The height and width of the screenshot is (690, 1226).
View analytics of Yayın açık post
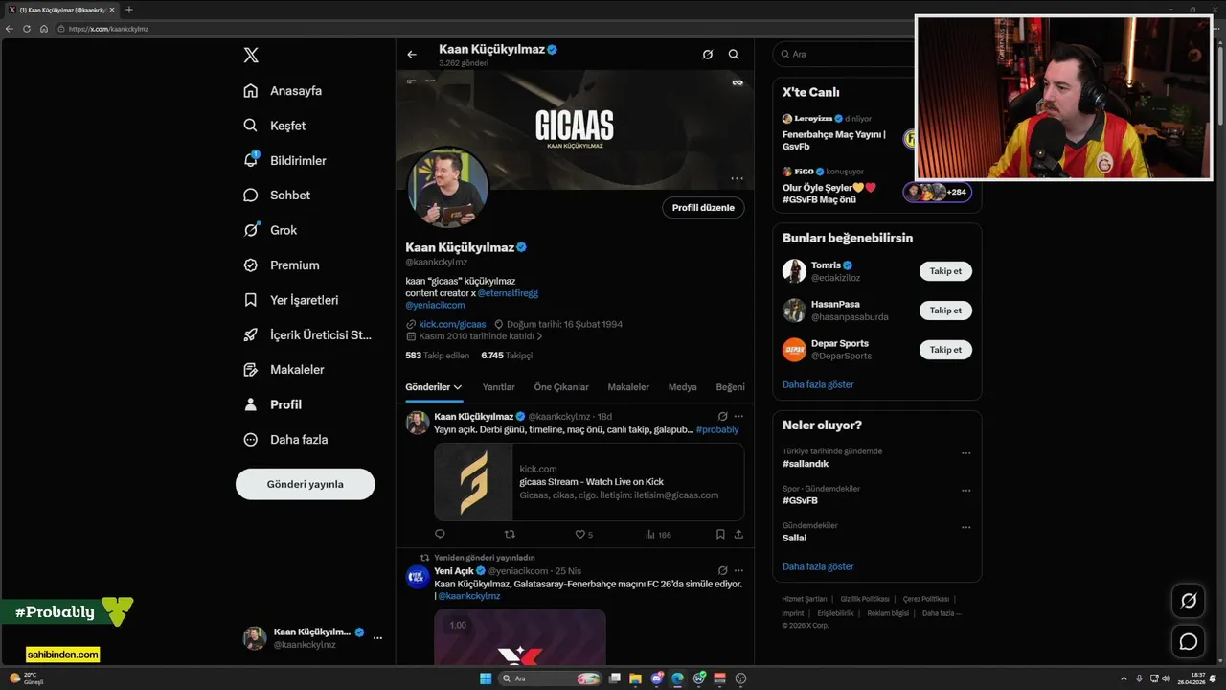click(x=658, y=534)
